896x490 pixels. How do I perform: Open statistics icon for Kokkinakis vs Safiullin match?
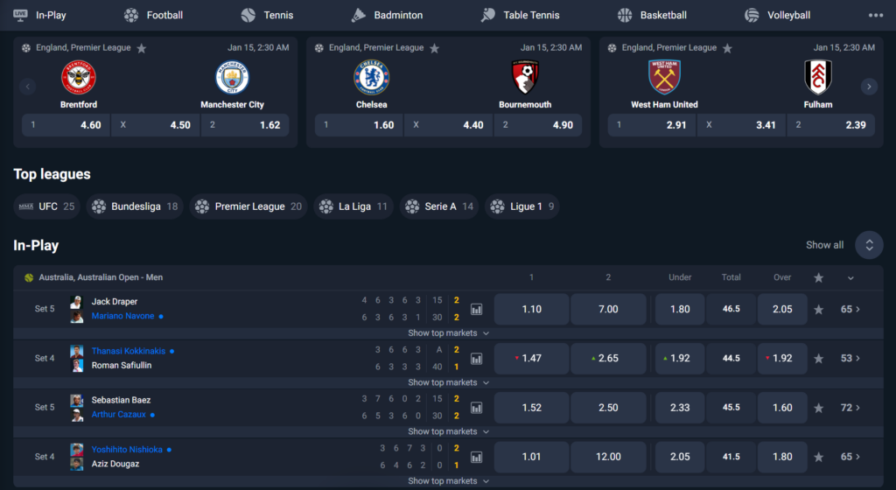coord(476,359)
